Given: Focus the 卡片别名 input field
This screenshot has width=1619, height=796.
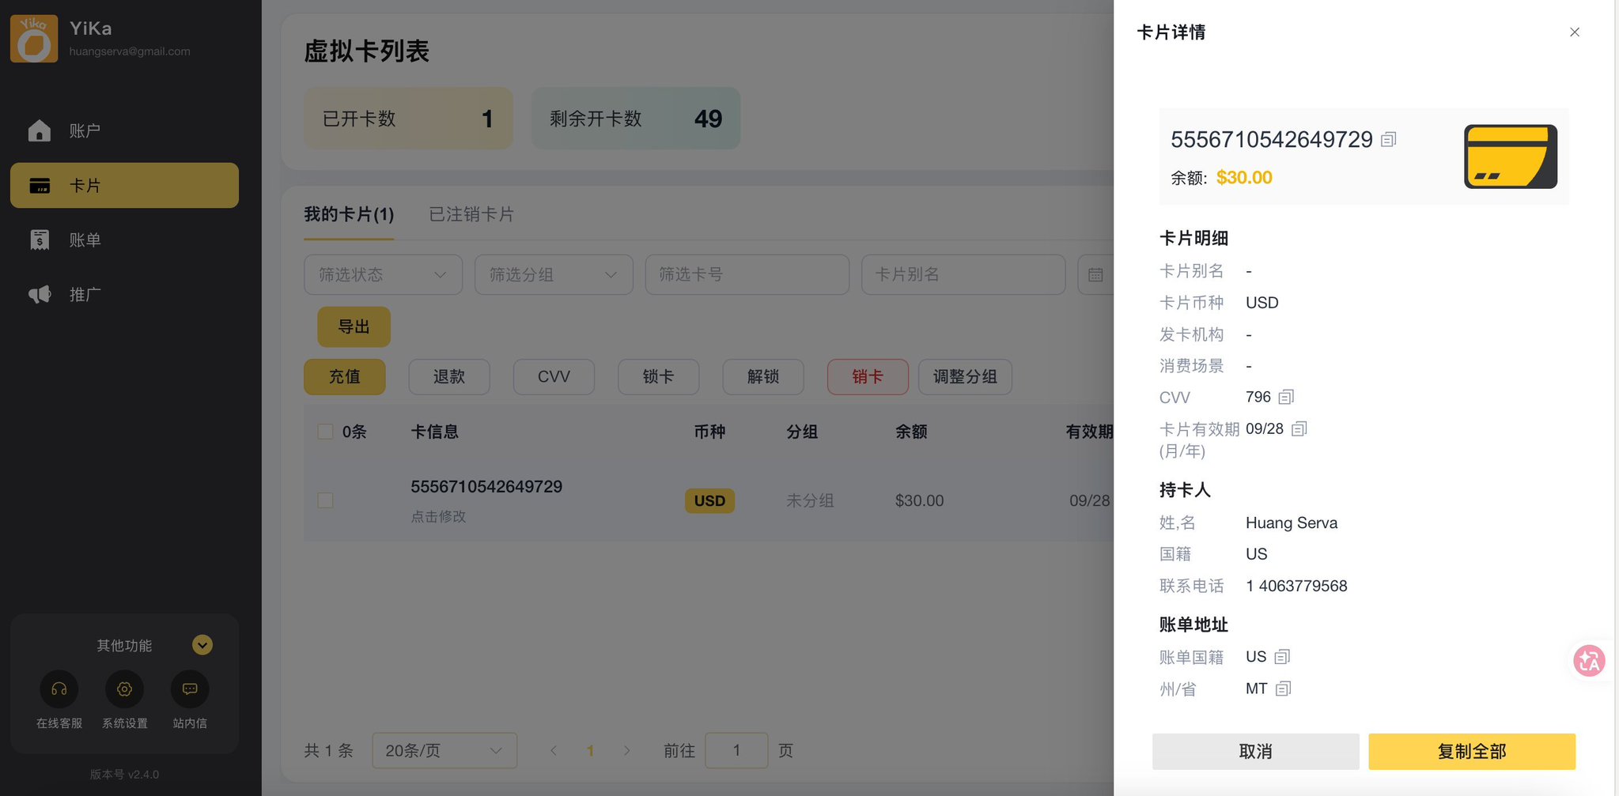Looking at the screenshot, I should pos(963,275).
